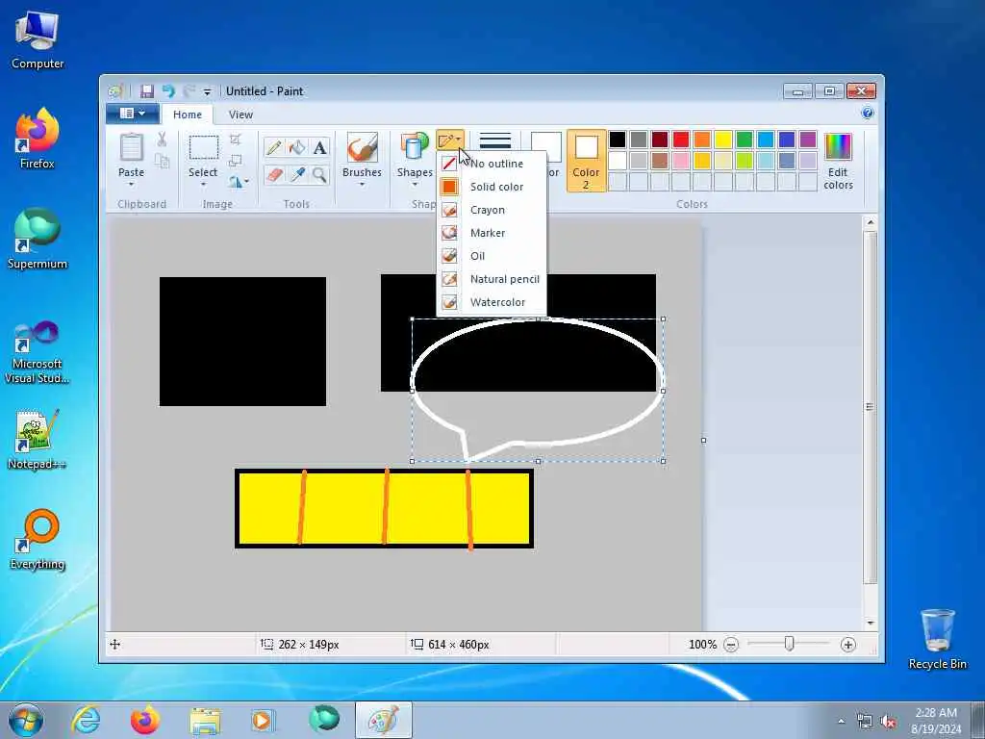Screen dimensions: 985x739
Task: Select the Fill with color bucket tool
Action: click(297, 147)
